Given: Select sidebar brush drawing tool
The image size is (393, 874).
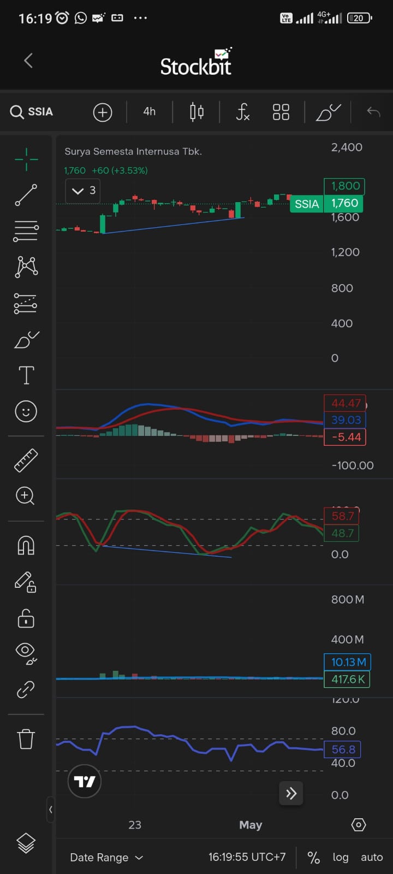Looking at the screenshot, I should pos(26,340).
